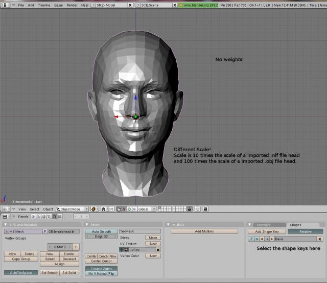Open the buttons window type selector

[x=6, y=217]
